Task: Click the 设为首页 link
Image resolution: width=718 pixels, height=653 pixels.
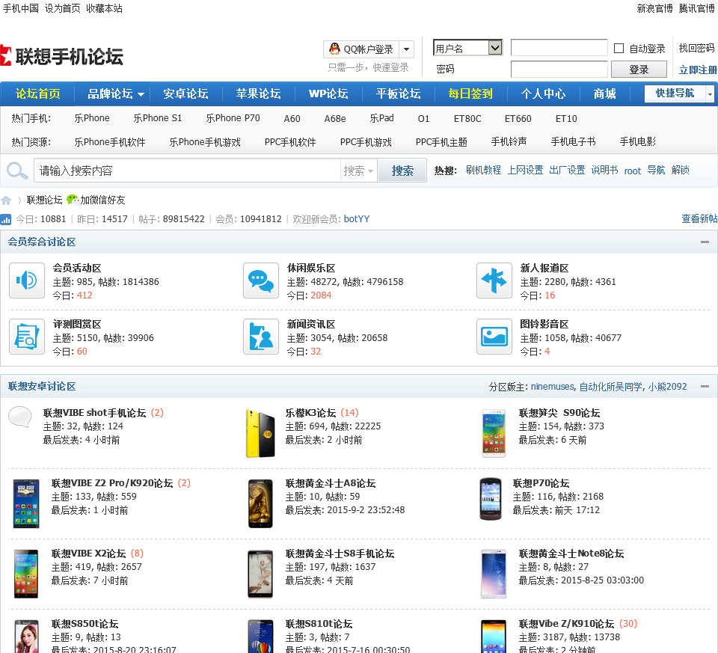Action: (x=62, y=8)
